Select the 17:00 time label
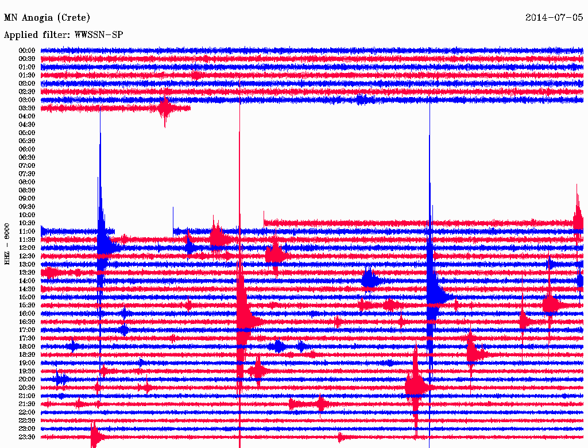588x448 pixels. (x=26, y=330)
